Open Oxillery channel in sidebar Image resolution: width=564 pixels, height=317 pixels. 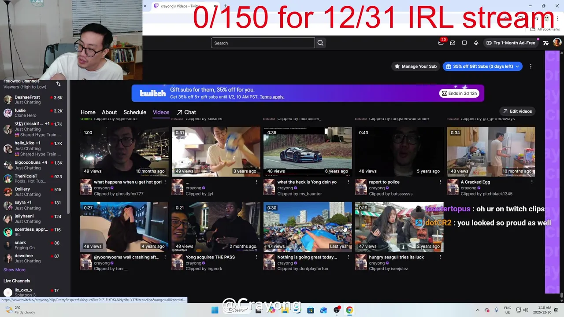pos(35,192)
